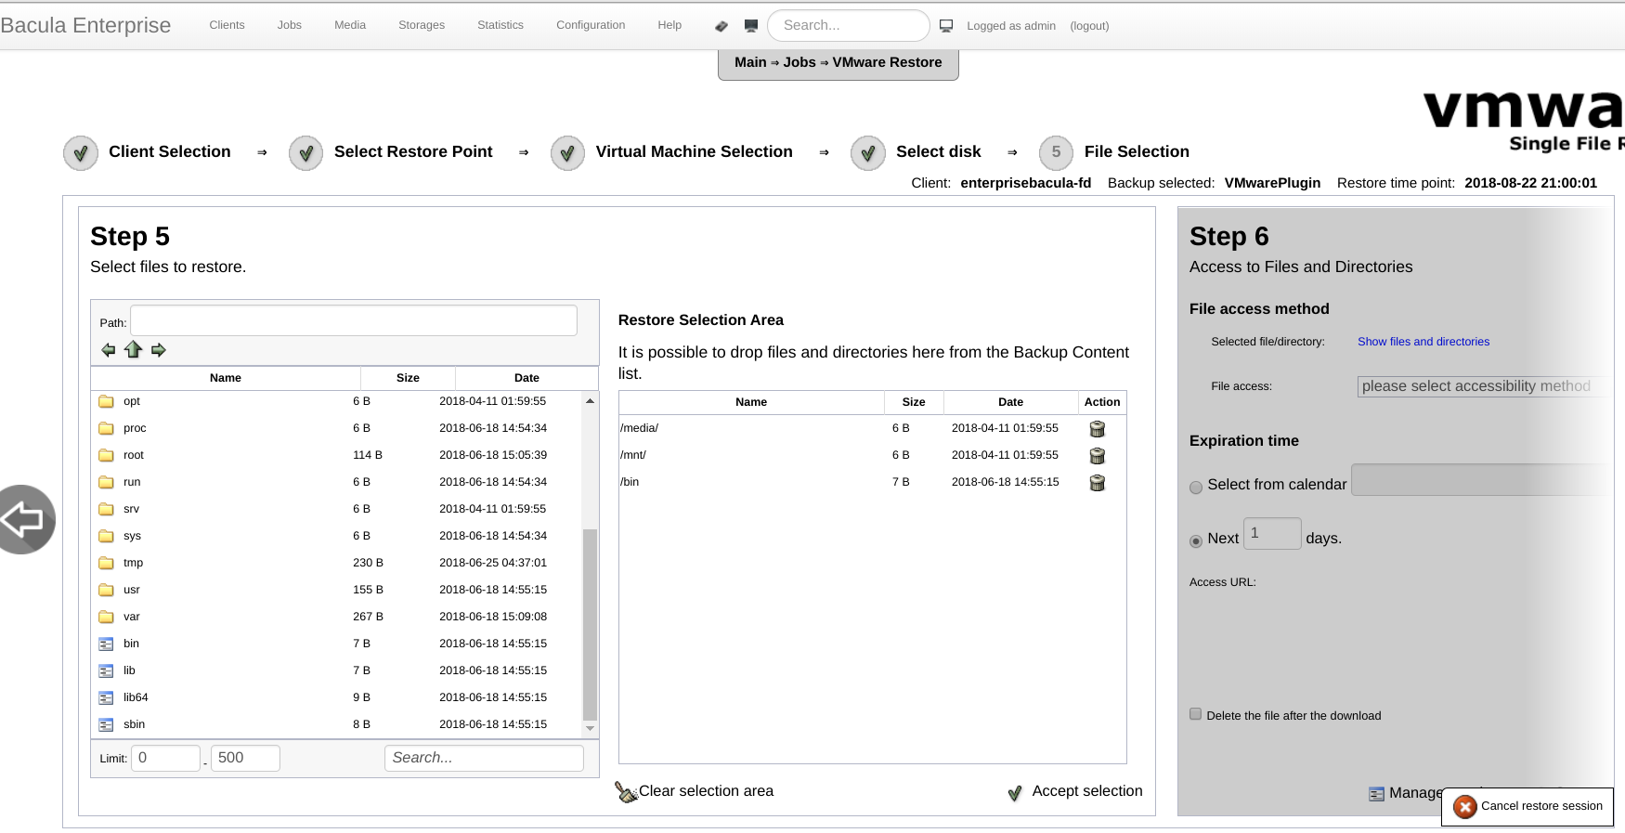Click scroll down arrow of file list
This screenshot has height=833, width=1625.
tap(590, 729)
